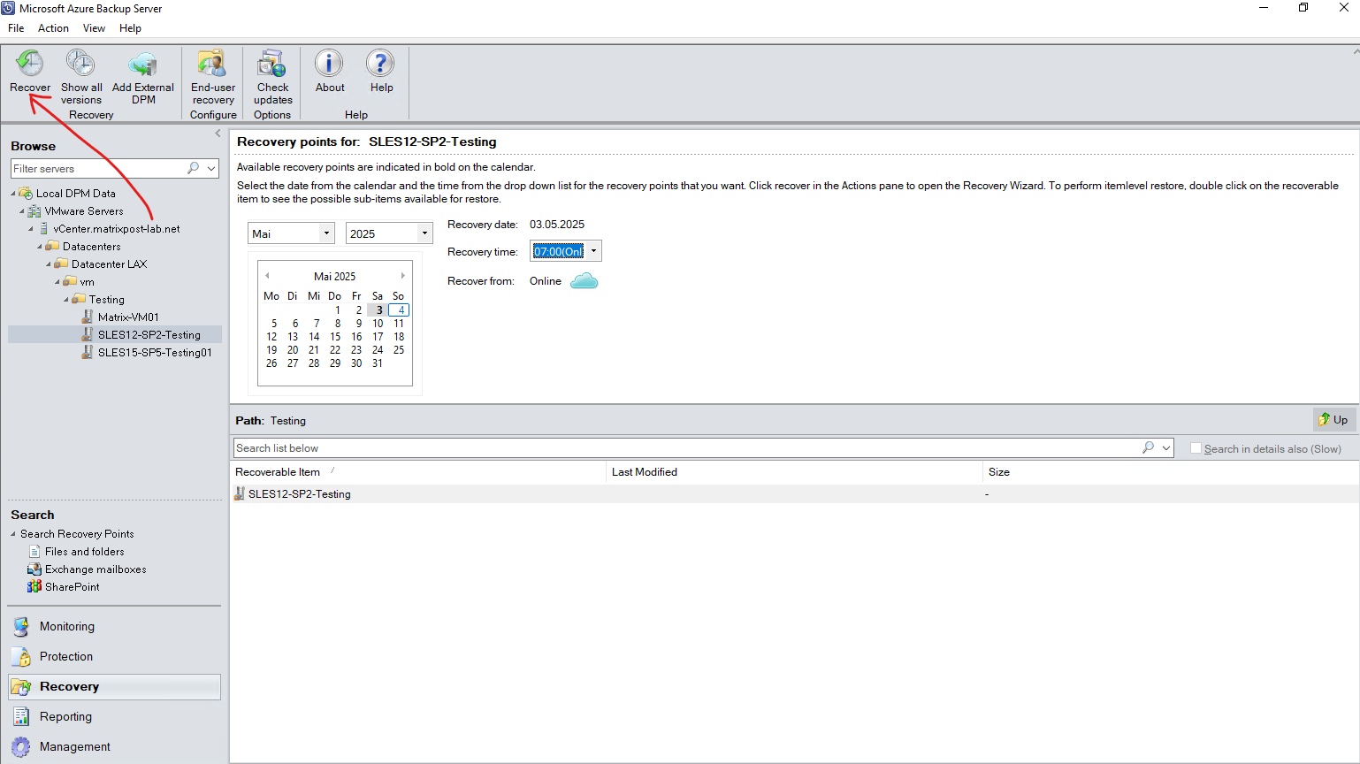Collapse the Local DPM Data tree node
The width and height of the screenshot is (1360, 764).
click(x=13, y=194)
